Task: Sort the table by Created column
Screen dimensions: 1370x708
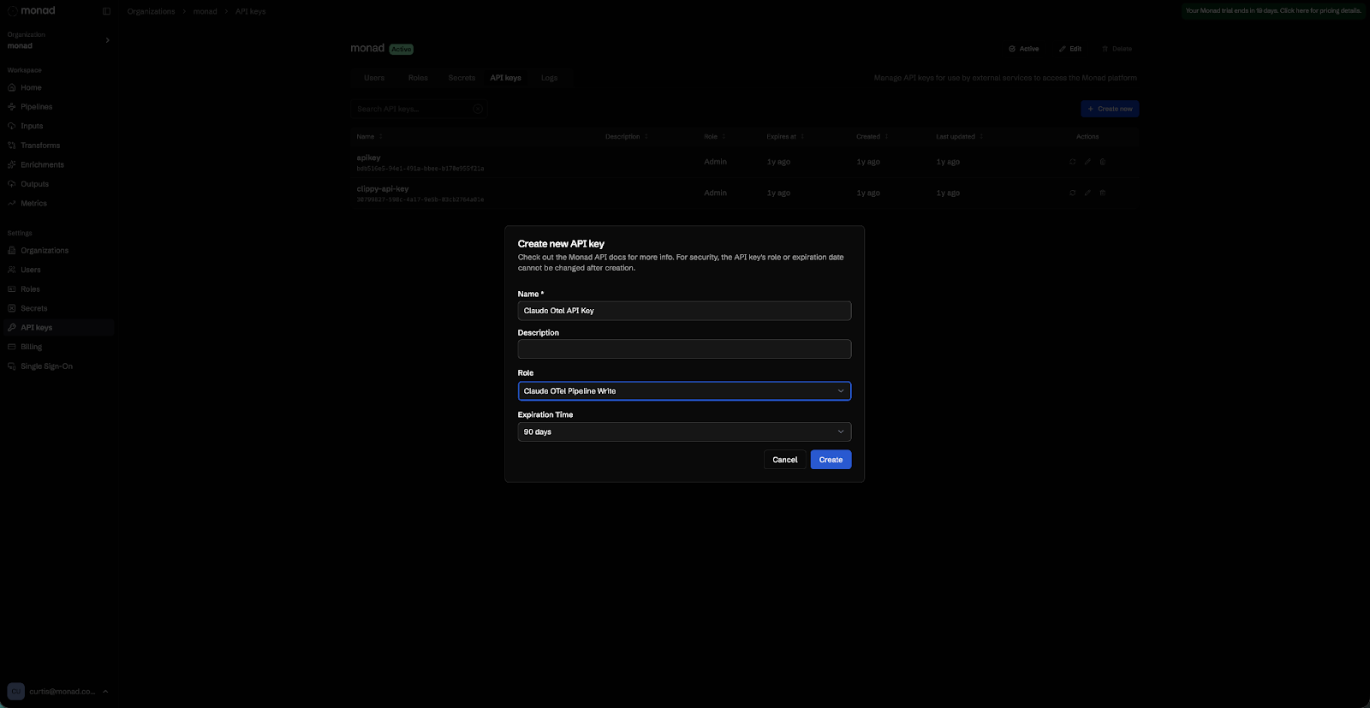Action: pos(873,137)
